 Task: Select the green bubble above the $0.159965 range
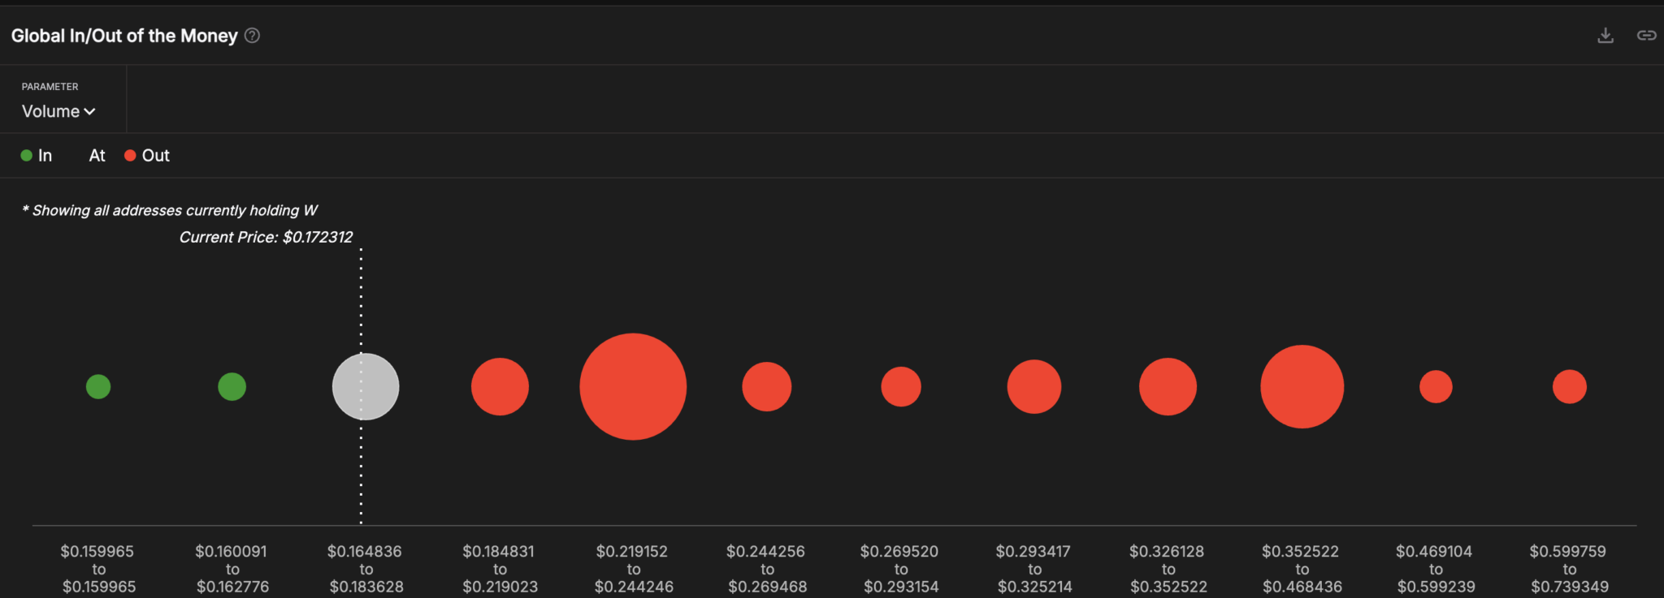(98, 386)
